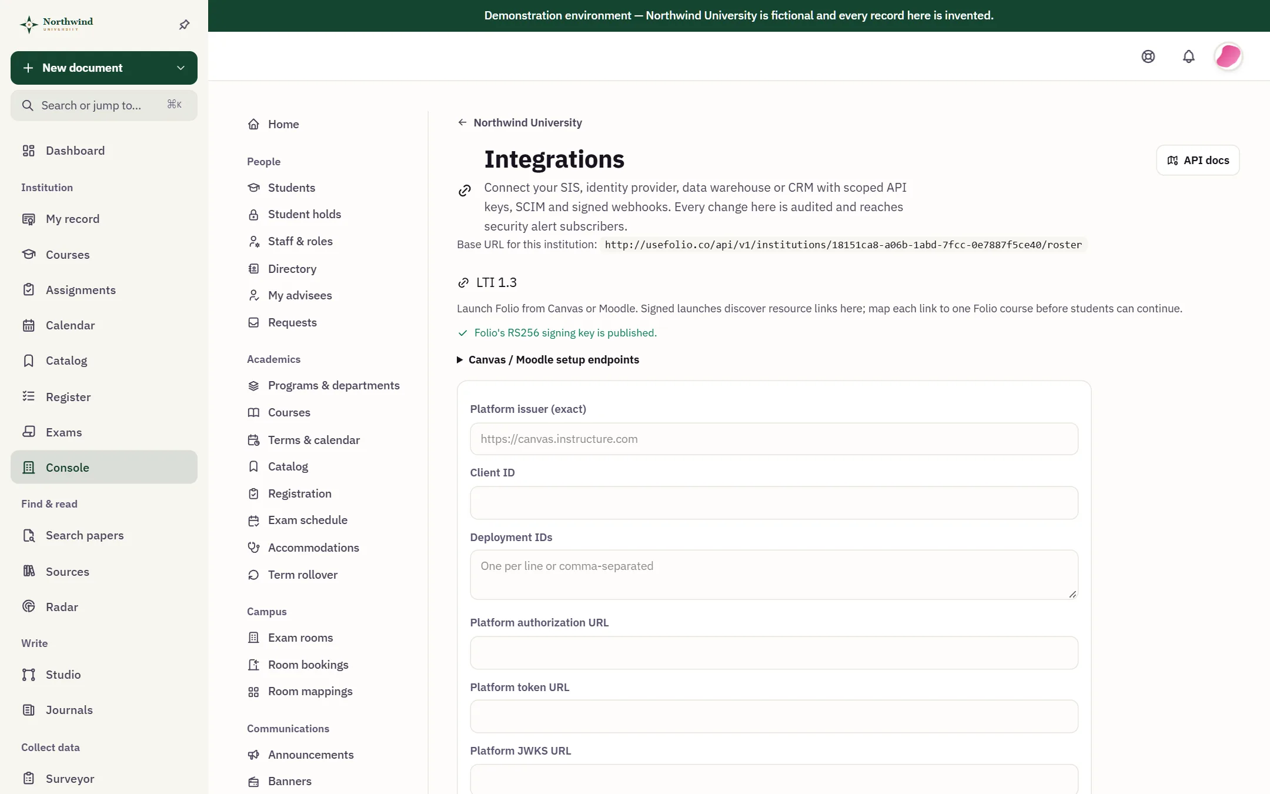This screenshot has width=1270, height=794.
Task: Open Programs & departments
Action: 333,385
